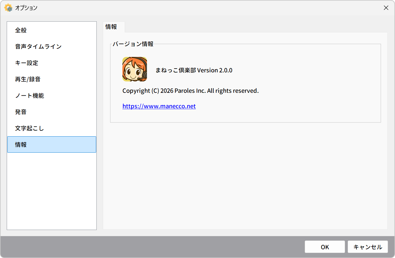The height and width of the screenshot is (258, 395).
Task: Select 全般 in the sidebar
Action: [52, 30]
